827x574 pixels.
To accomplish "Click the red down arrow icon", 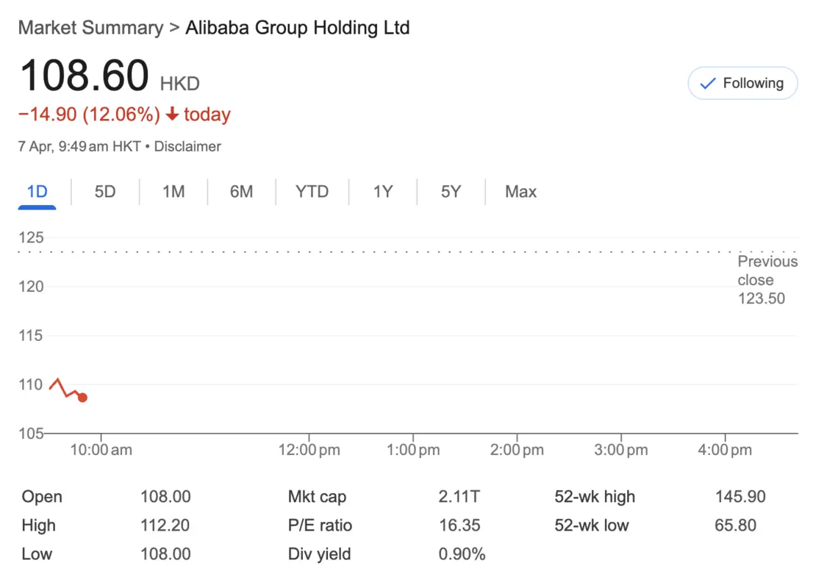I will tap(172, 114).
